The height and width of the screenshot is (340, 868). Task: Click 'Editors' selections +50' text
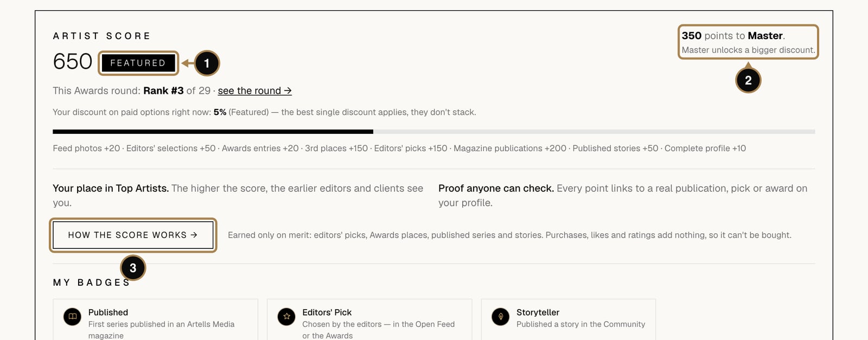click(x=171, y=148)
